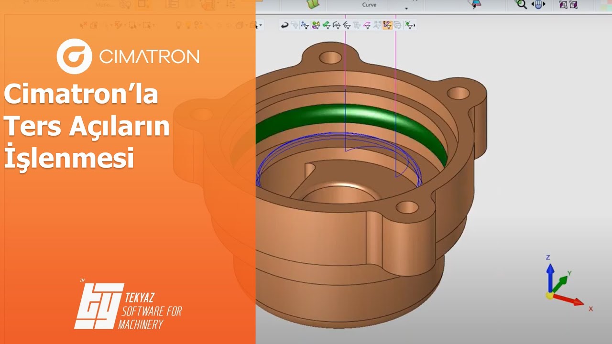The height and width of the screenshot is (344, 612).
Task: Toggle the orange highlighted filter icon
Action: (x=388, y=25)
